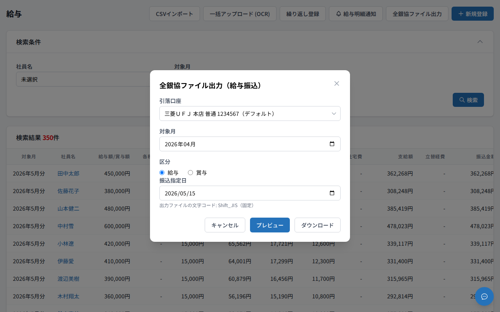The width and height of the screenshot is (500, 312).
Task: Click 一括アップロード (OCR) button
Action: pyautogui.click(x=240, y=14)
